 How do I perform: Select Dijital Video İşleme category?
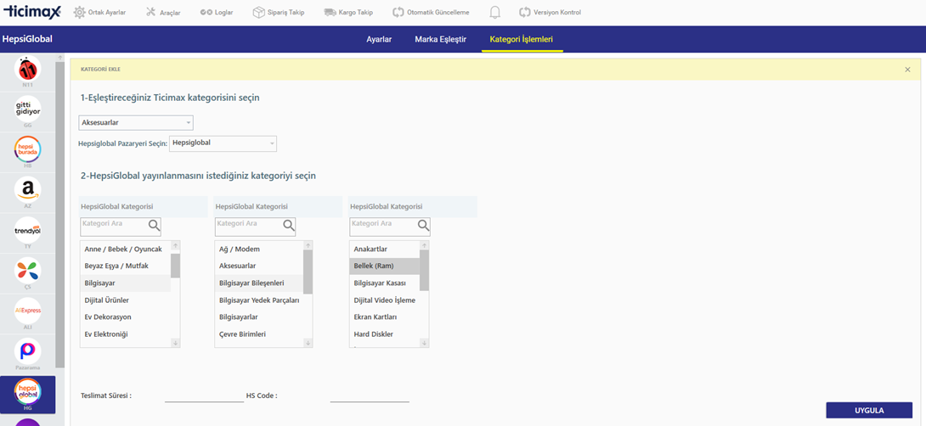pyautogui.click(x=385, y=300)
